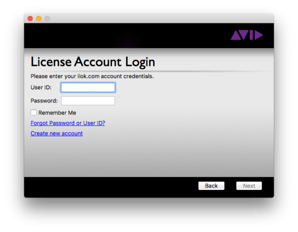Go back with the Back button

coord(211,186)
